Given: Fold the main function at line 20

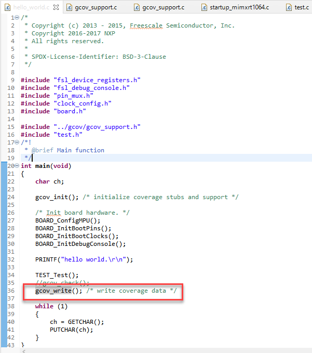Looking at the screenshot, I should 17,166.
